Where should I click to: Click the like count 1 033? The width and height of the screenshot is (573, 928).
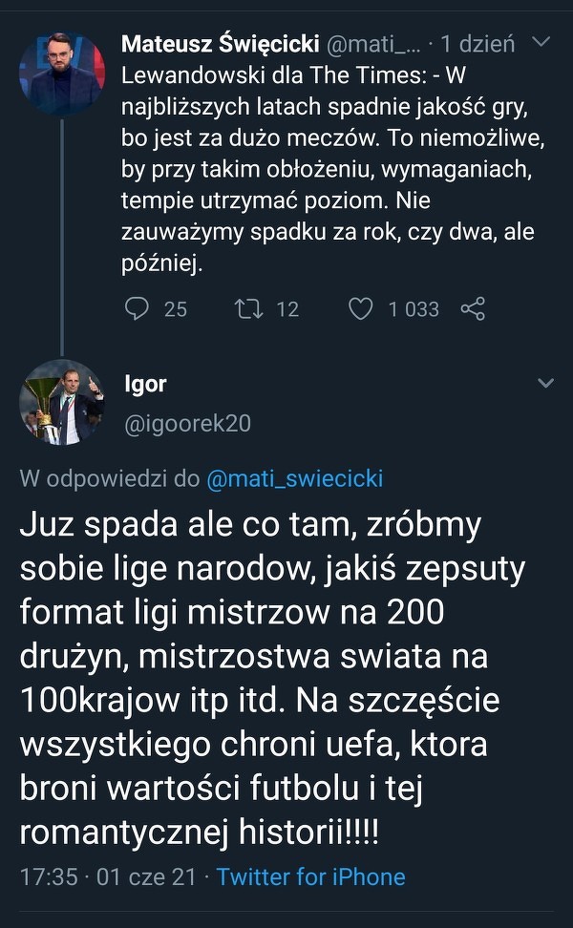tap(414, 308)
